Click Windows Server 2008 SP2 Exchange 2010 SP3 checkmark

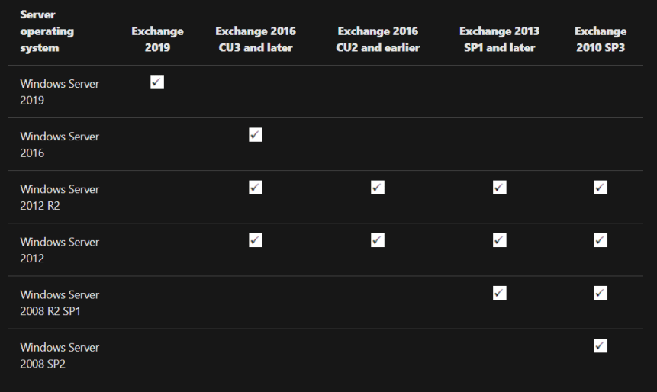[x=601, y=346]
